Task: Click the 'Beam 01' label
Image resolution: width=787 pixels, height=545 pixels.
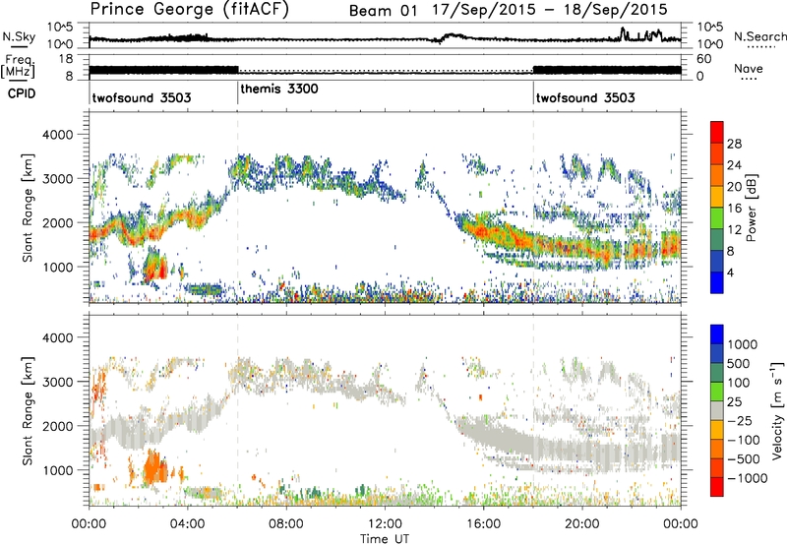Action: coord(383,11)
